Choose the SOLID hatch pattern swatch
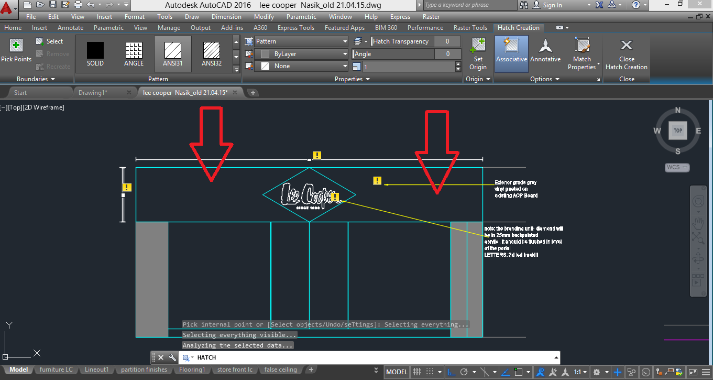This screenshot has height=380, width=713. point(95,55)
